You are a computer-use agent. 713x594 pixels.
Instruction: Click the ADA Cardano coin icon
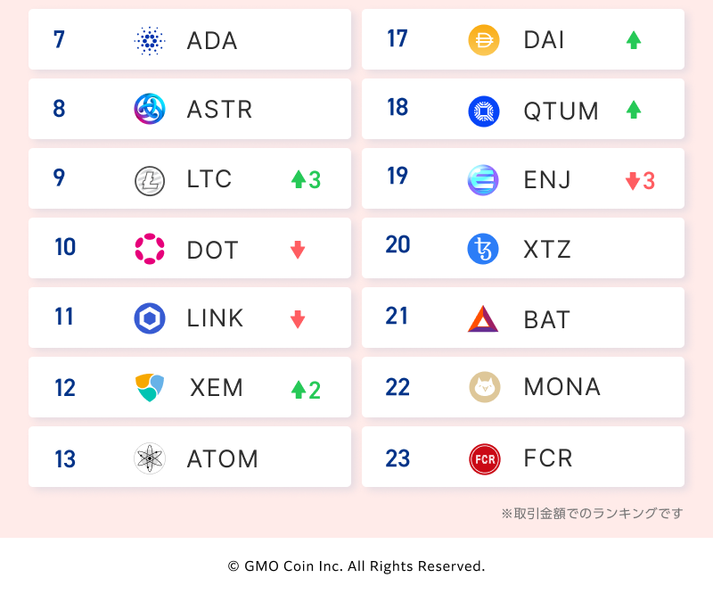[150, 41]
